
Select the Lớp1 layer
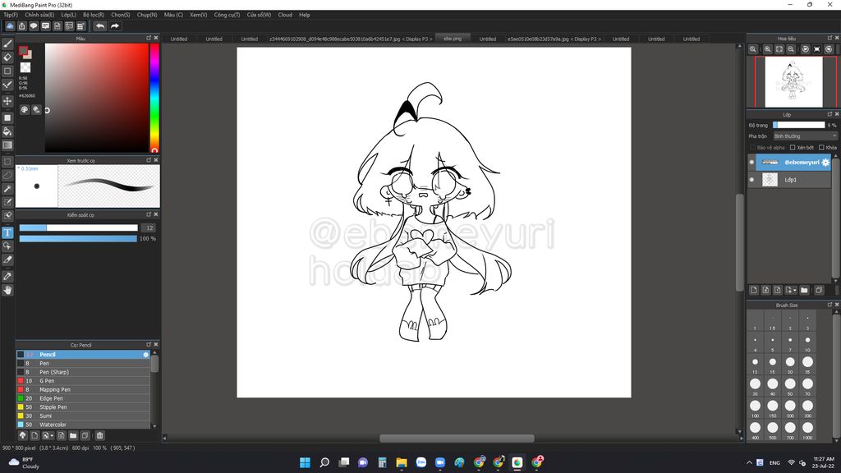[793, 180]
